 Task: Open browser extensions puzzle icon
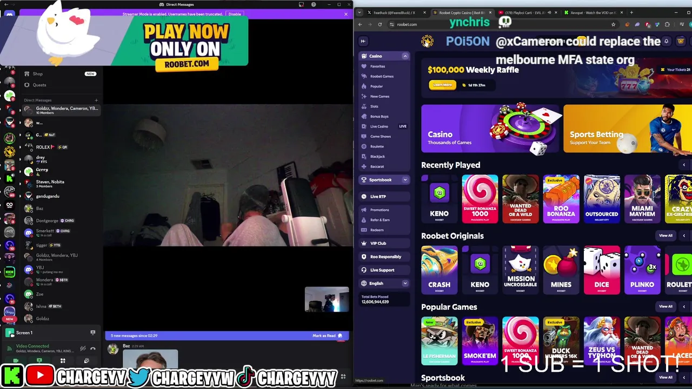667,24
